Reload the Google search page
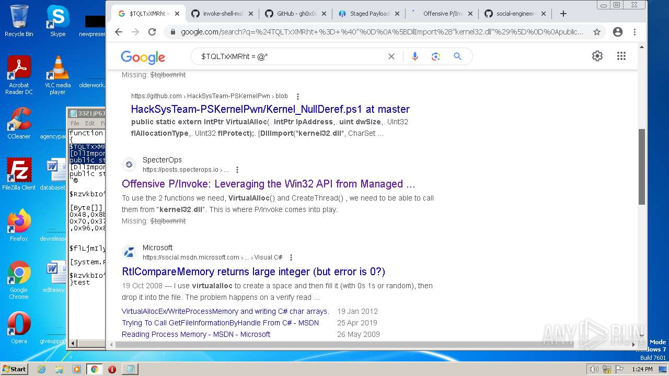The height and width of the screenshot is (376, 669). [152, 32]
